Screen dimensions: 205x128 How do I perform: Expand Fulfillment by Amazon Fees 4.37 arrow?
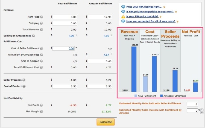[111, 54]
